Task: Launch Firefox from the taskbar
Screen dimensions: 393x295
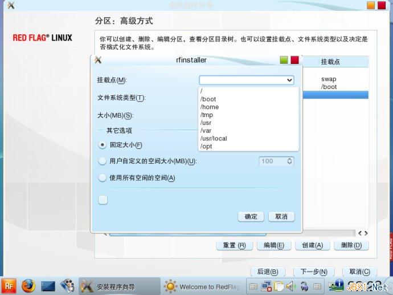Action: click(x=28, y=286)
